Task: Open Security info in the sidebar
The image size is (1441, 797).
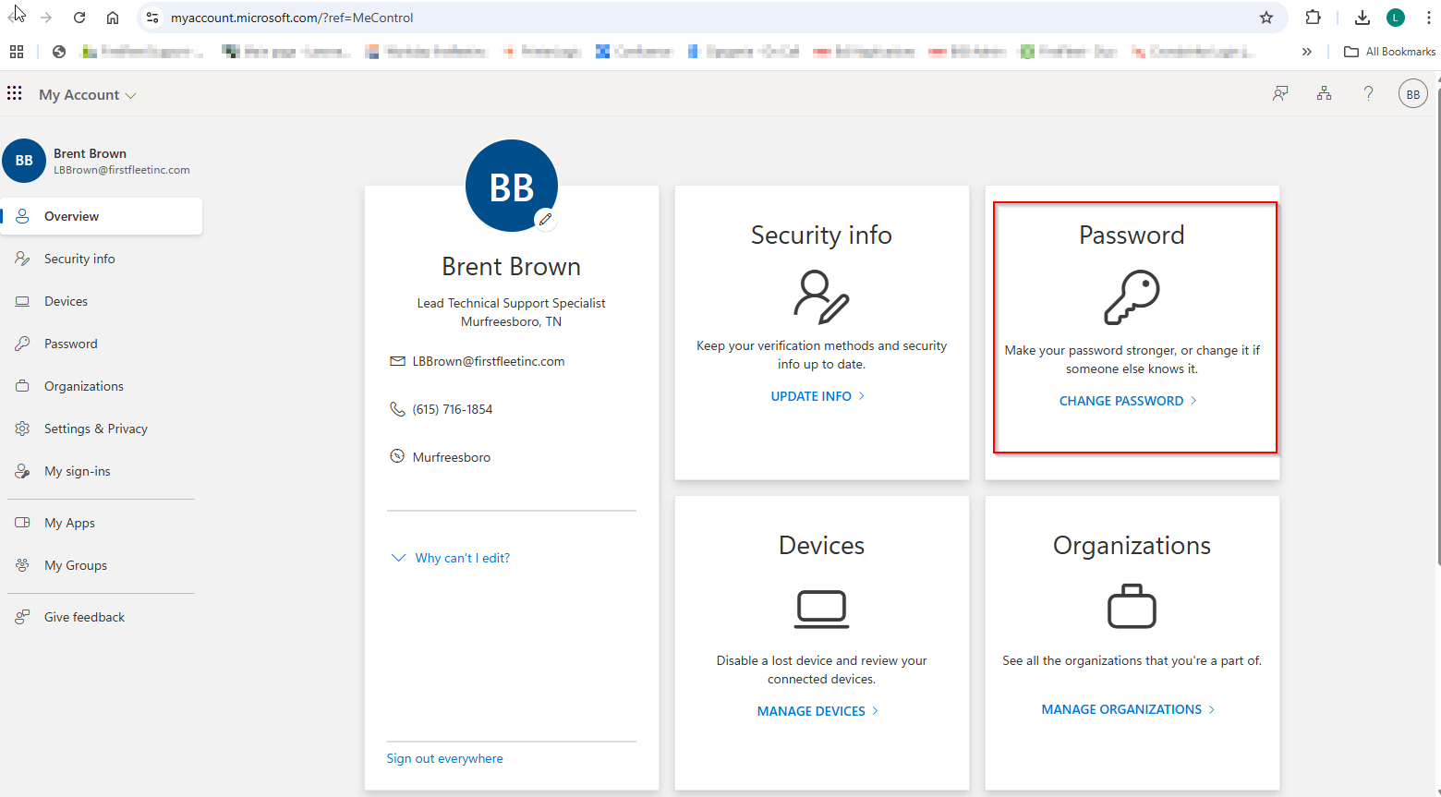Action: click(102, 259)
